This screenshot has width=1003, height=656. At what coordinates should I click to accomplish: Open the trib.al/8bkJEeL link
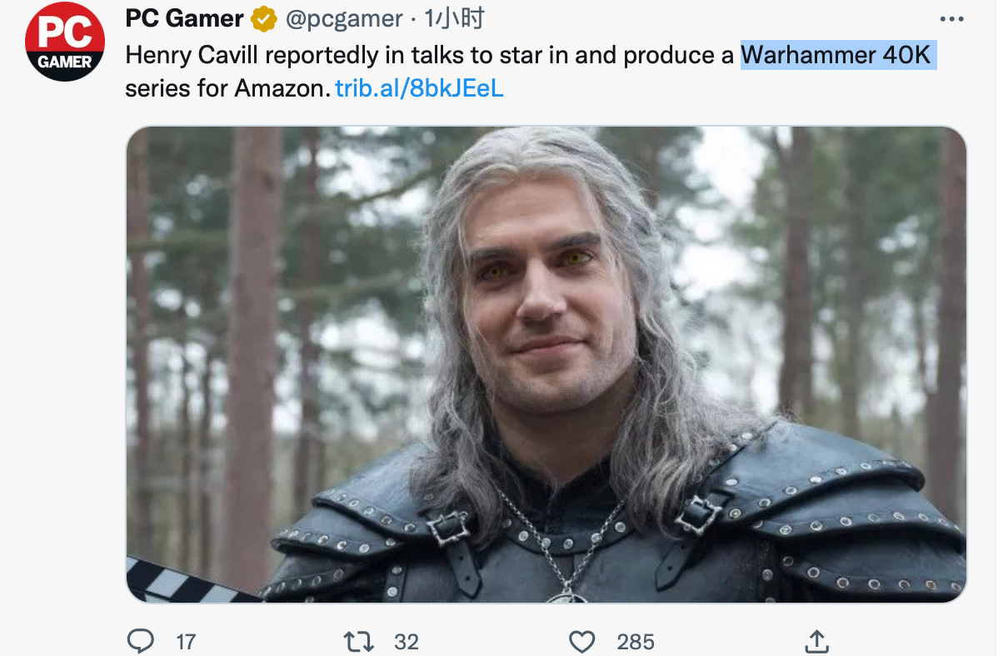[420, 88]
